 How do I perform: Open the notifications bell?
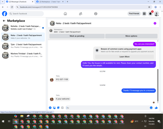coord(150,14)
